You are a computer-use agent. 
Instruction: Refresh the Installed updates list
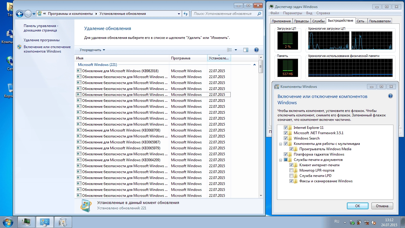[x=186, y=14]
